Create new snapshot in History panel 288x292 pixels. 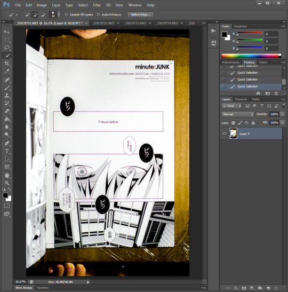268,93
